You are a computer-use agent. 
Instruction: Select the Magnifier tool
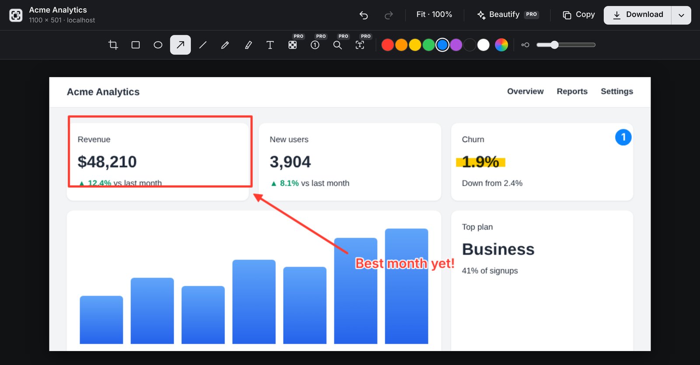(337, 45)
